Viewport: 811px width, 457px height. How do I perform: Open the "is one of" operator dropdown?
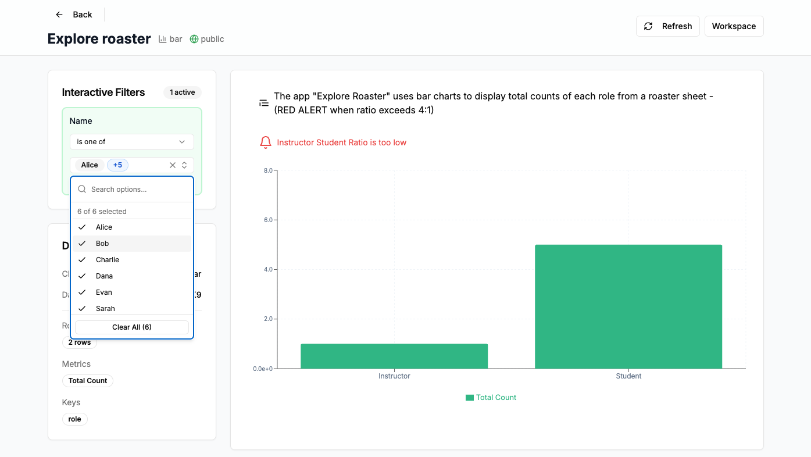131,142
